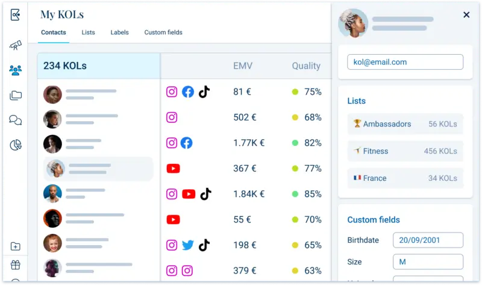This screenshot has height=285, width=482.
Task: Click the Facebook icon in the 1.77K € row
Action: [187, 143]
